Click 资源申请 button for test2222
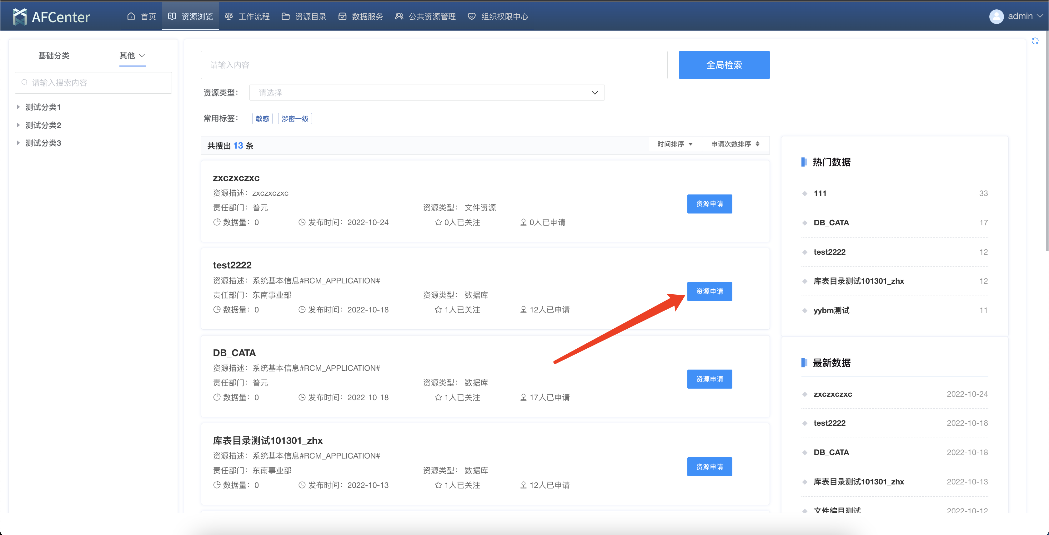 [x=709, y=292]
